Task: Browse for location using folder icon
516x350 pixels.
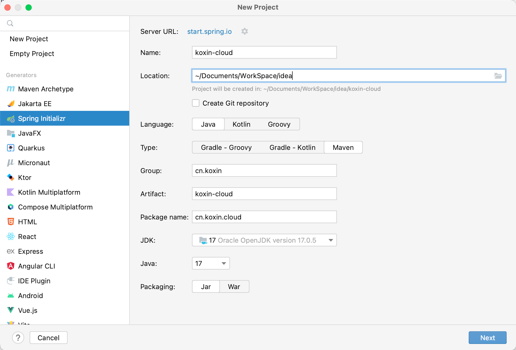Action: tap(498, 76)
